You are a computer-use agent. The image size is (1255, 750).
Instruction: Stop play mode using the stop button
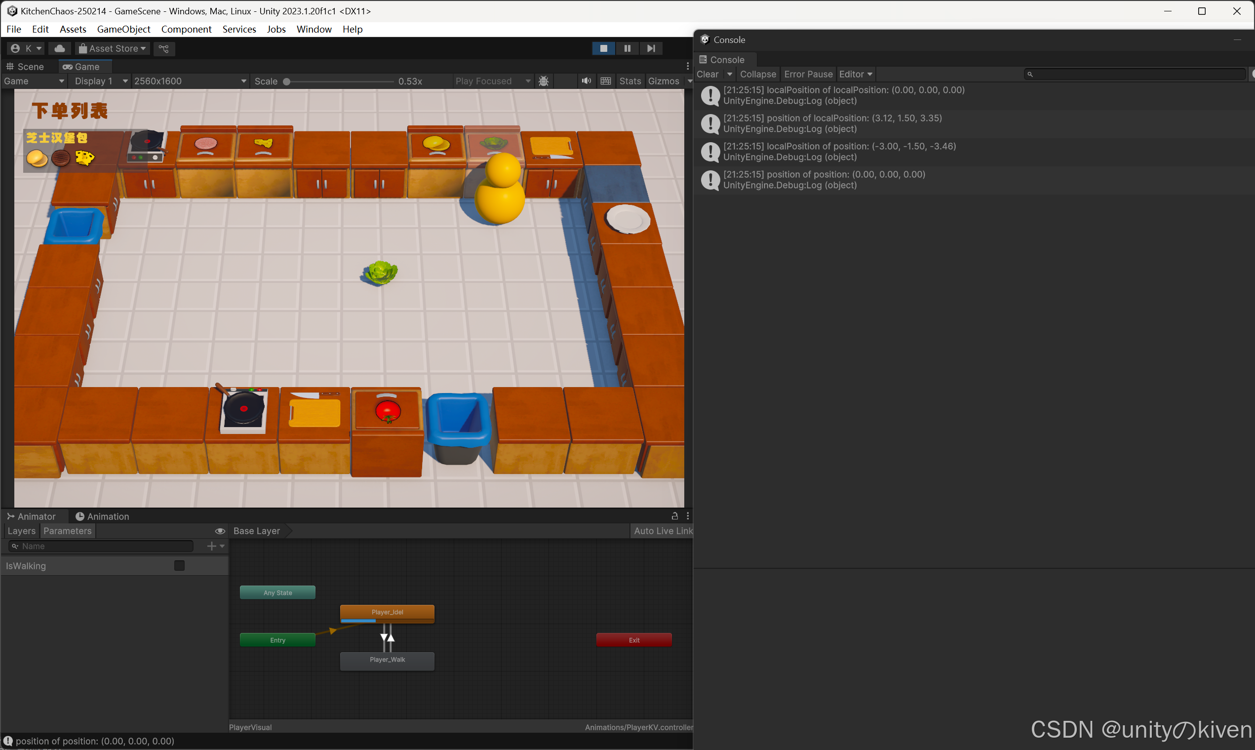(x=604, y=48)
